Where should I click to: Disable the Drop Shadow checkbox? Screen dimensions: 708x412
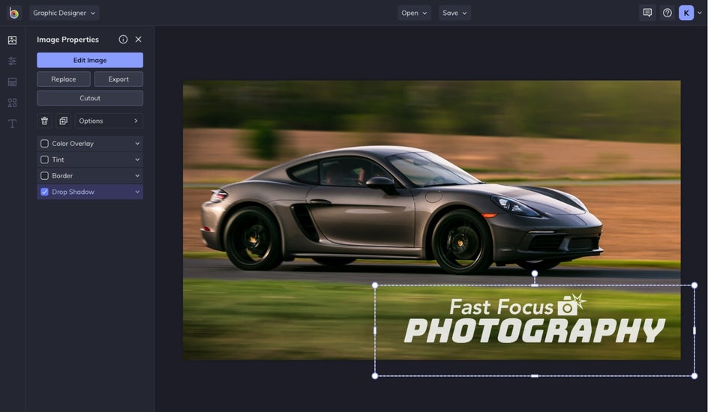(44, 192)
